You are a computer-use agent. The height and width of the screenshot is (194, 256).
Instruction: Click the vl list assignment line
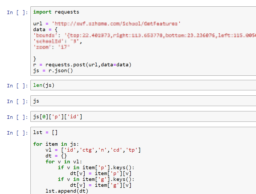point(93,150)
